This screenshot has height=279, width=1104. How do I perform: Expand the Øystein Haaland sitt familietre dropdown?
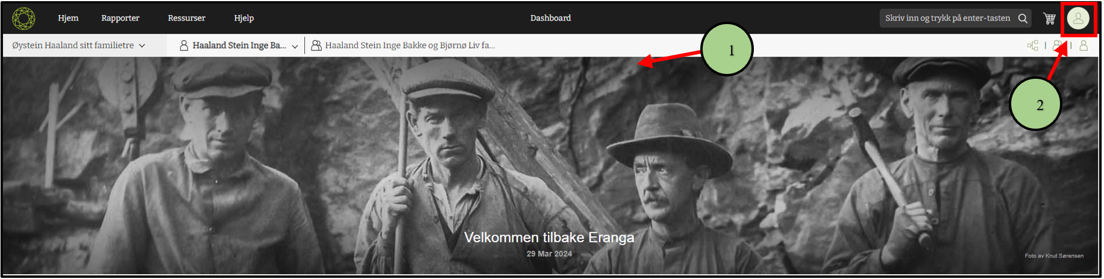79,46
